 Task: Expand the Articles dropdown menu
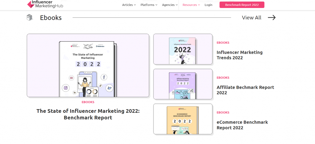pos(129,5)
